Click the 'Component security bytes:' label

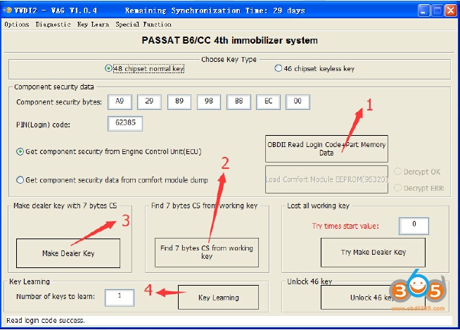point(59,102)
